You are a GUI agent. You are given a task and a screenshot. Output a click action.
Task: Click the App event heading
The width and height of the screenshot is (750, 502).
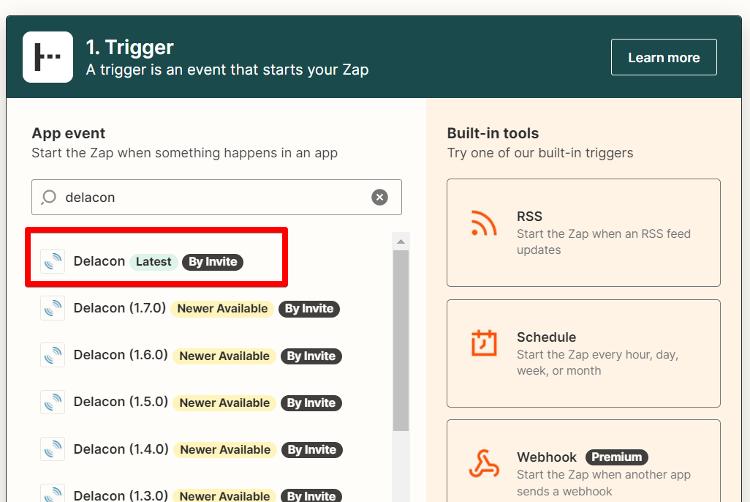69,133
